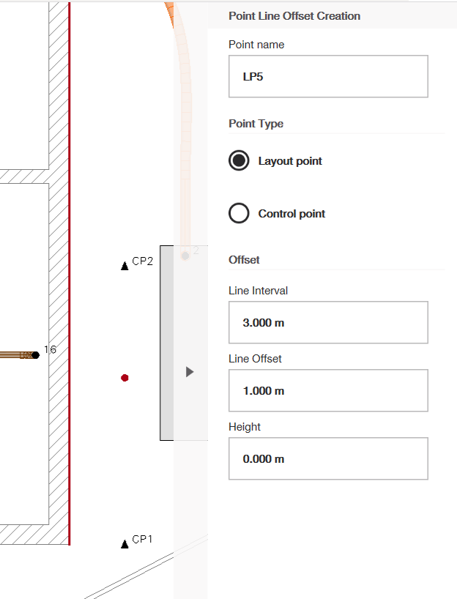The image size is (457, 599).
Task: Click the Line Offset field showing 1.000 m
Action: (x=328, y=390)
